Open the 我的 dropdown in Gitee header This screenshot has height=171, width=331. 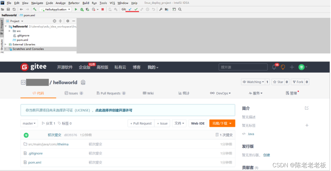point(153,67)
